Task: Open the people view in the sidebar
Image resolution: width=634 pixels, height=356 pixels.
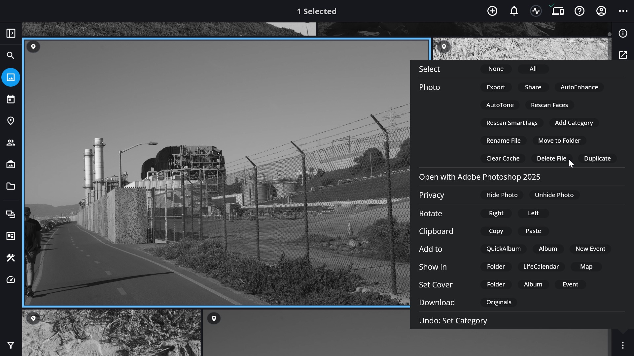Action: tap(11, 143)
